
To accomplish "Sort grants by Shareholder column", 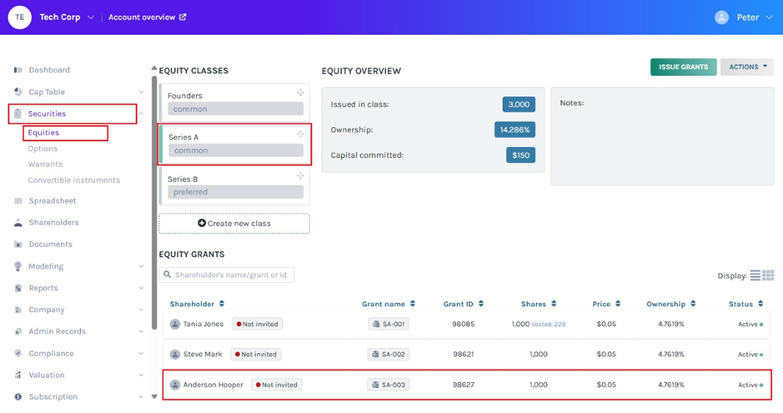I will point(197,305).
